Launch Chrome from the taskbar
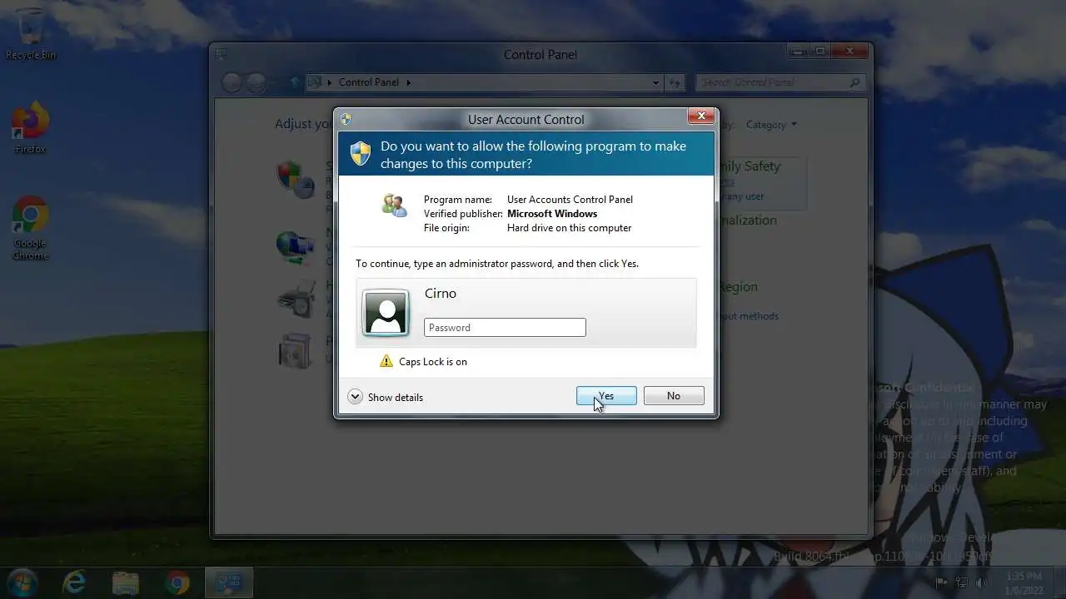 click(x=177, y=582)
